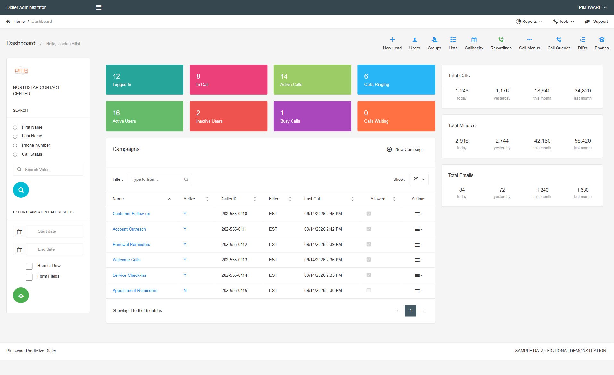Open the Appointment Reminders campaign link
The height and width of the screenshot is (375, 614).
click(135, 291)
